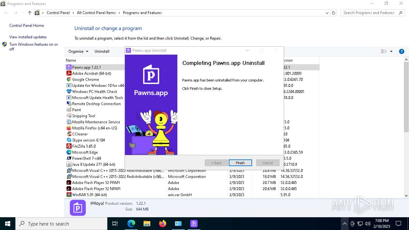Click the All Control Panel Items breadcrumb
Image resolution: width=409 pixels, height=230 pixels.
point(96,13)
